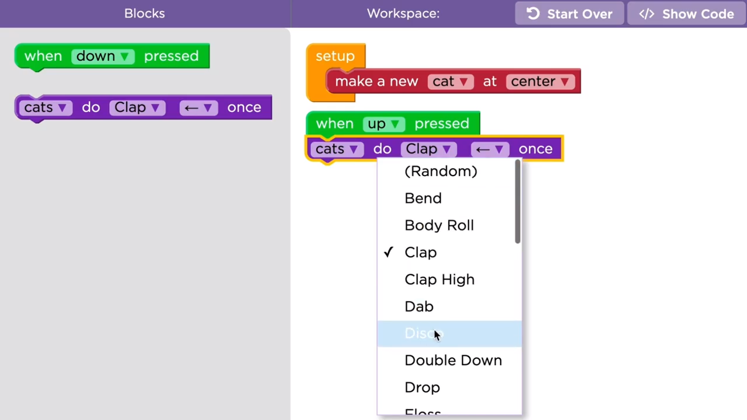This screenshot has height=420, width=747.
Task: Open the 'down' key dropdown in Blocks panel
Action: pyautogui.click(x=103, y=56)
